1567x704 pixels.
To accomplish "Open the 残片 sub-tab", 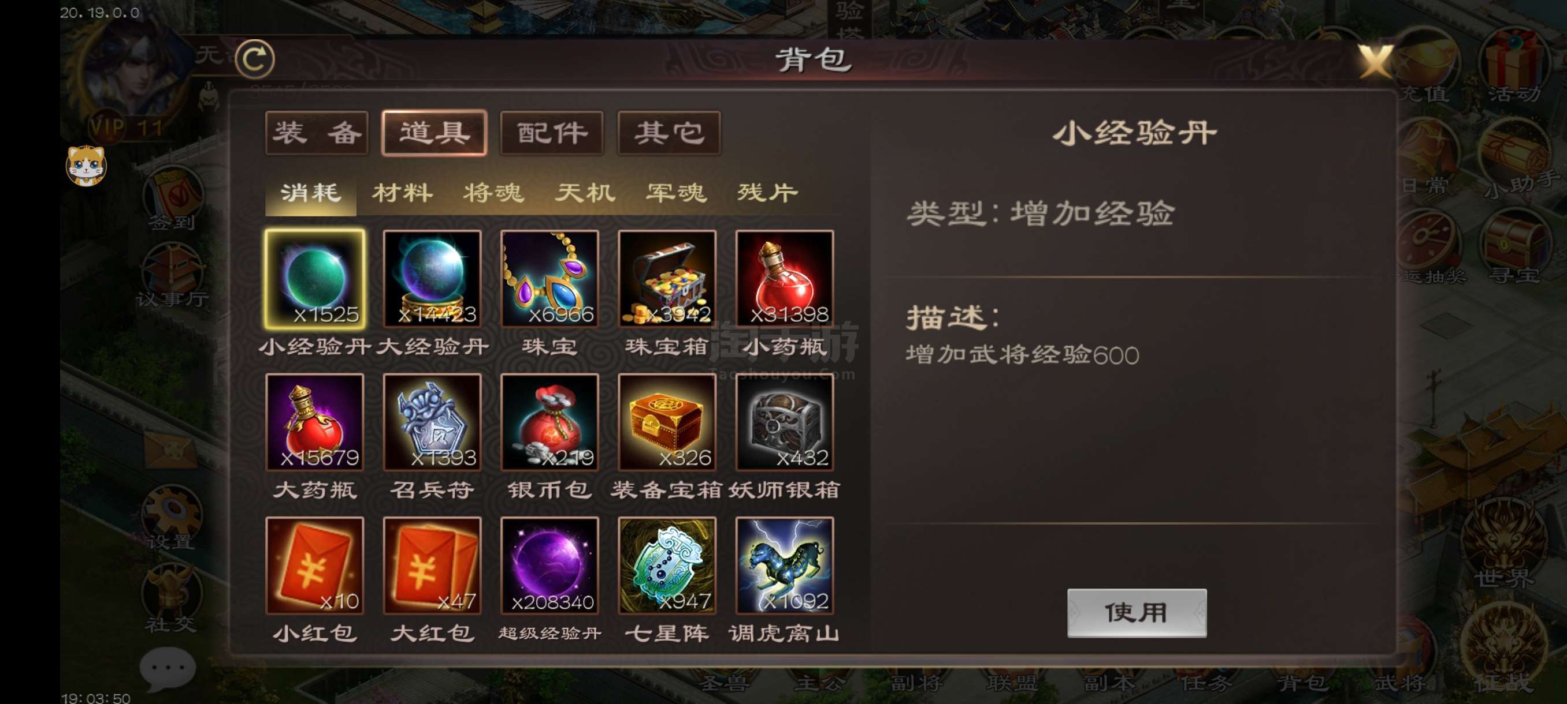I will 767,193.
